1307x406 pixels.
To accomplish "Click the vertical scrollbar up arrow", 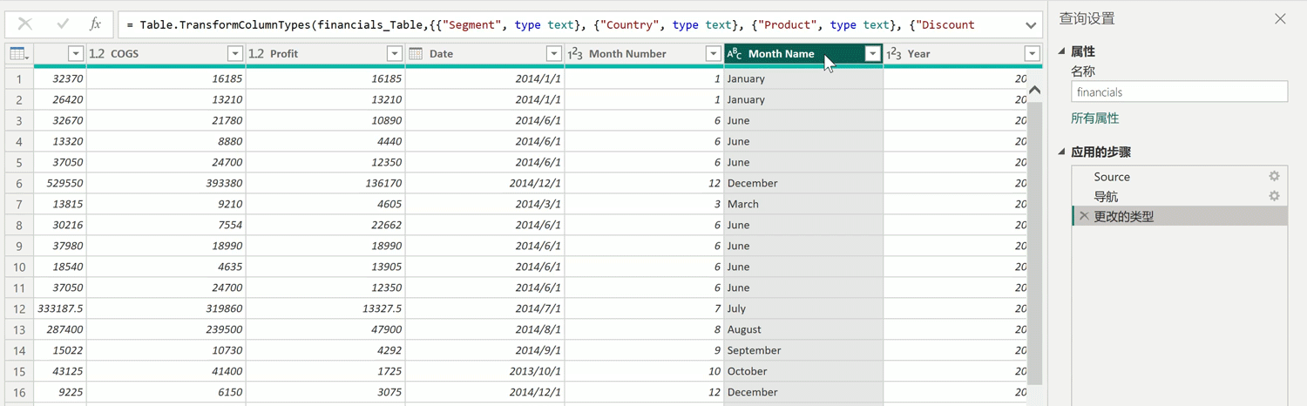I will [1034, 90].
